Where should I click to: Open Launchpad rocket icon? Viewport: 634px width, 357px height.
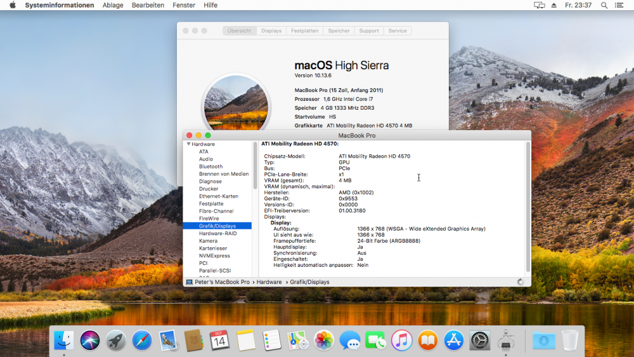coord(116,341)
